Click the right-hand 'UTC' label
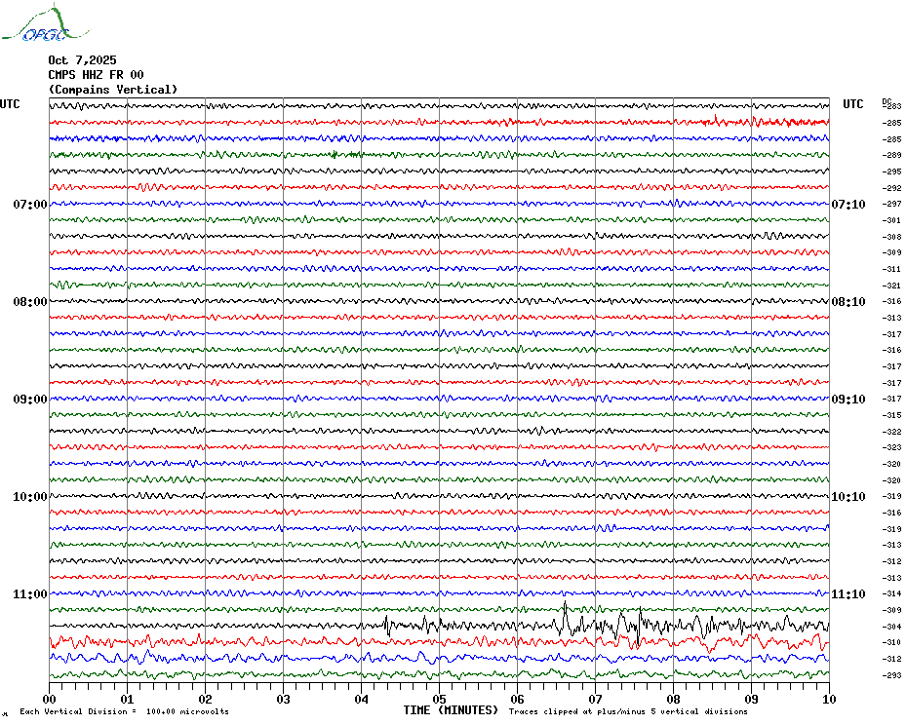This screenshot has width=907, height=725. (852, 104)
